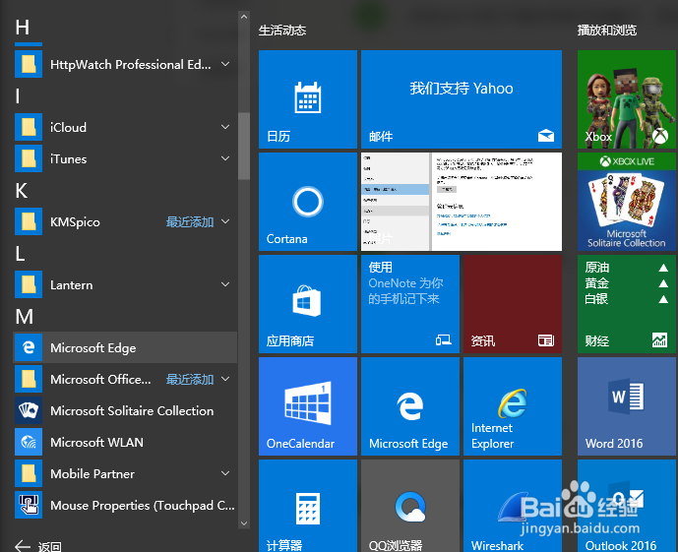Click the letter H section header
This screenshot has width=678, height=552.
(x=23, y=28)
